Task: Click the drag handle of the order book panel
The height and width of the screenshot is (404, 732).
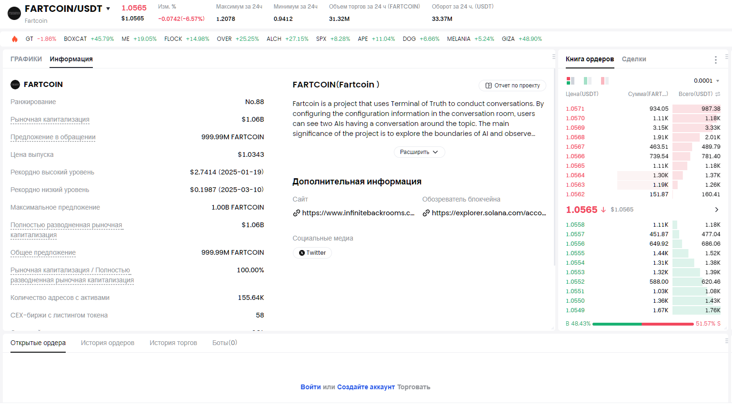Action: [726, 57]
